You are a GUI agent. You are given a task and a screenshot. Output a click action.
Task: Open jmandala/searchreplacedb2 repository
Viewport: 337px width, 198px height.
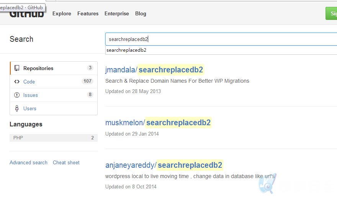[154, 70]
